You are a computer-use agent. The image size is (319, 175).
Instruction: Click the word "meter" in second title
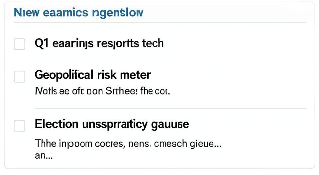135,75
